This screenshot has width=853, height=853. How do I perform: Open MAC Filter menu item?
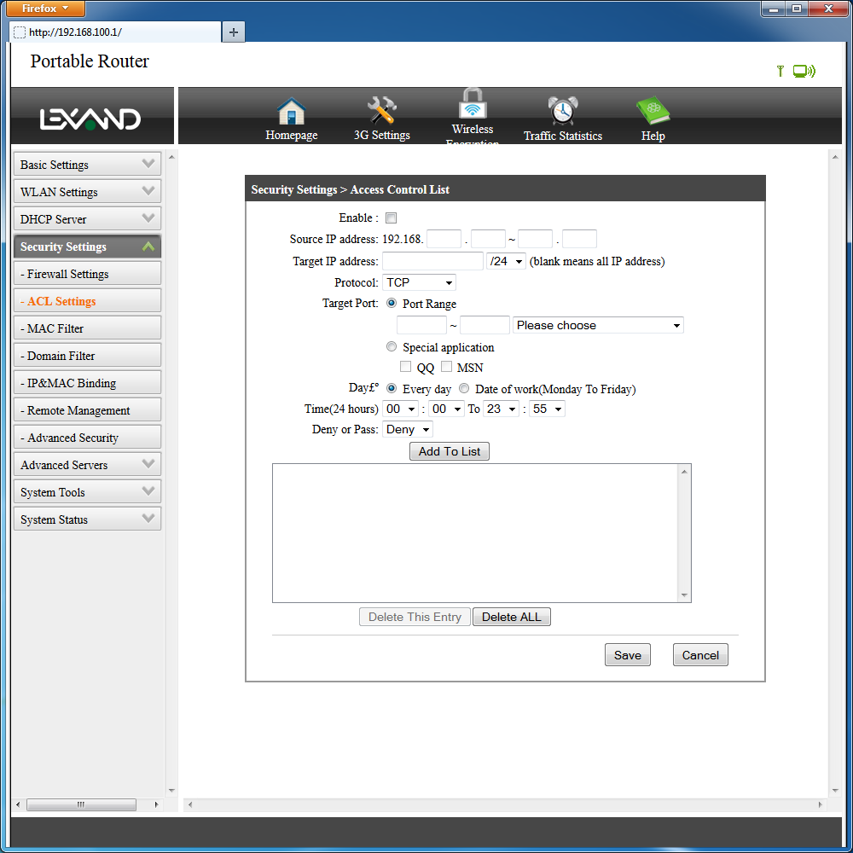88,328
